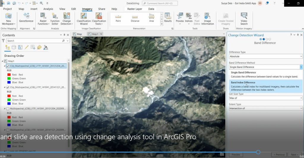Viewport: 304px width, 158px height.
Task: Open the Process tool
Action: point(180,19)
